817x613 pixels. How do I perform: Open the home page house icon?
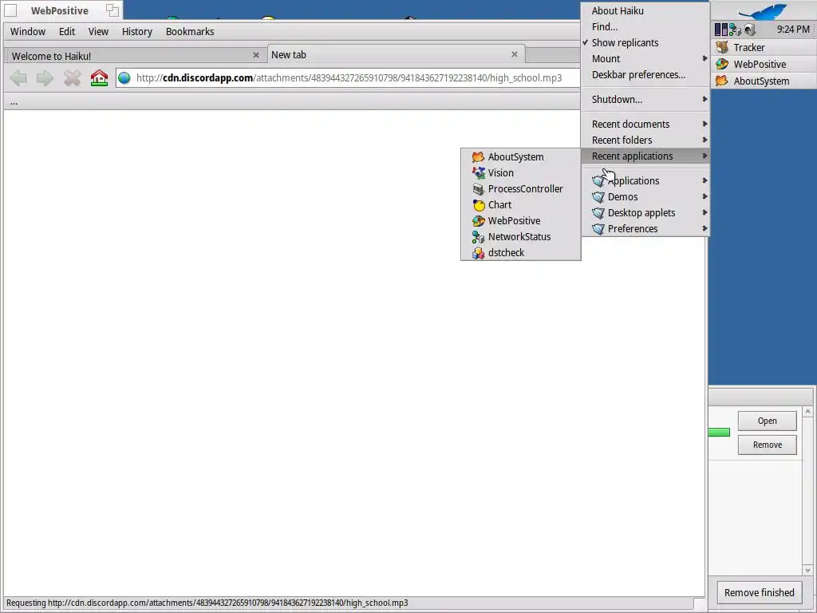99,78
